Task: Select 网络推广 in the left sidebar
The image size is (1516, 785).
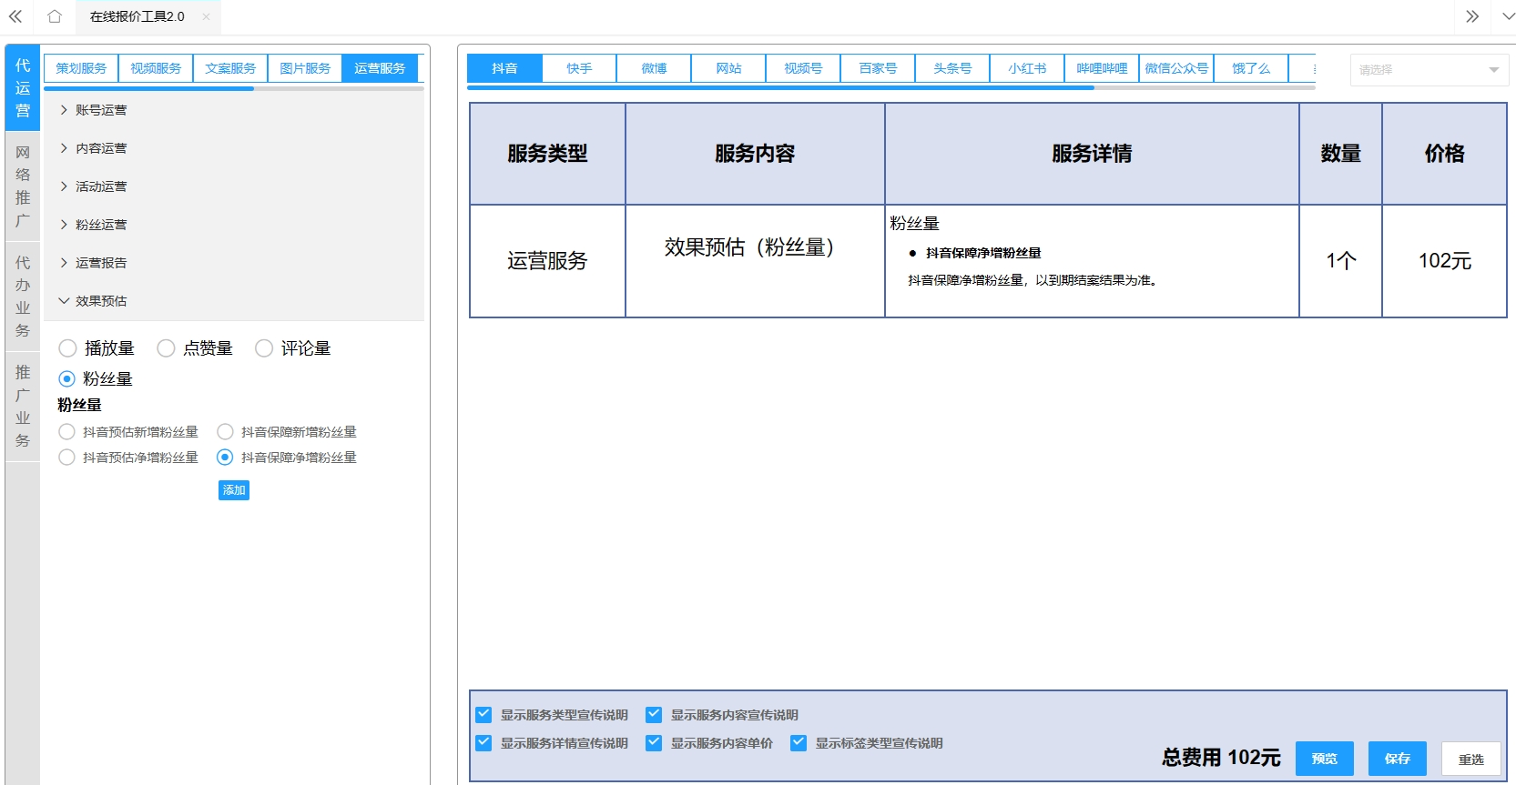Action: pos(23,186)
